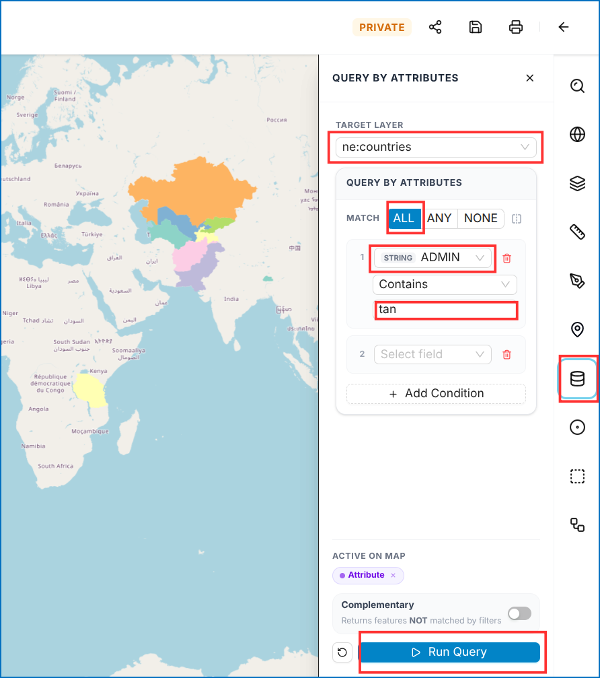Open the ADMIN field dropdown

[x=433, y=258]
